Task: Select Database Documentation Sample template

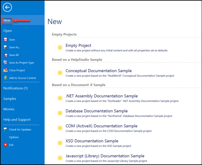Action: pos(97,111)
